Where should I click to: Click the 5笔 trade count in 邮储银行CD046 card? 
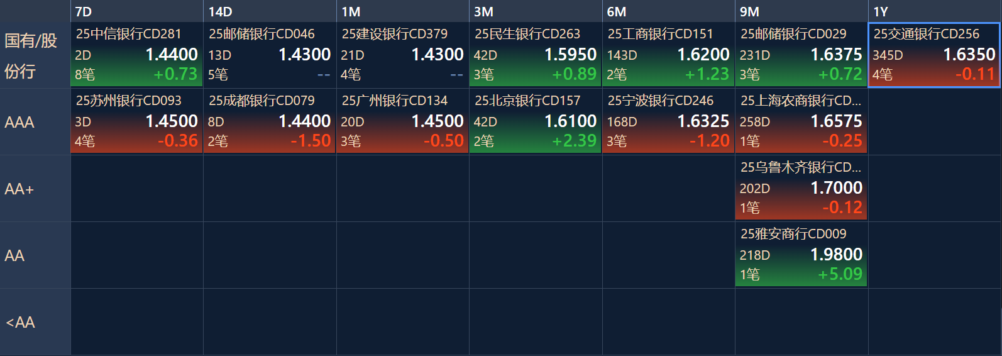217,75
